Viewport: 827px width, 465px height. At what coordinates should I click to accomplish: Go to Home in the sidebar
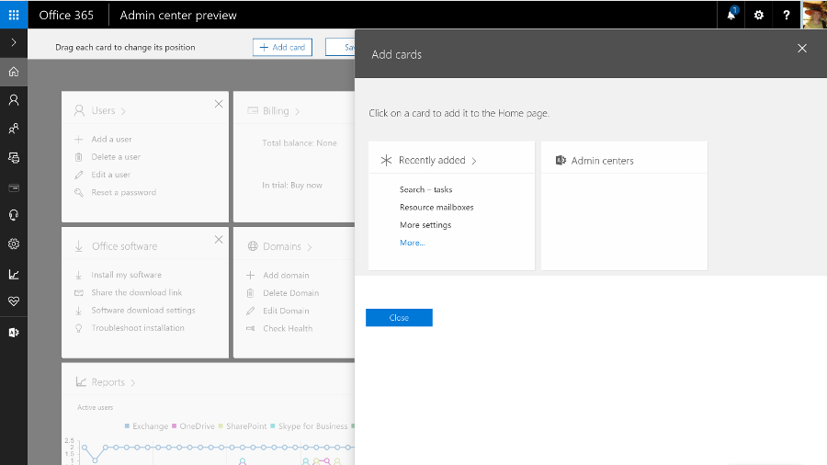click(14, 72)
